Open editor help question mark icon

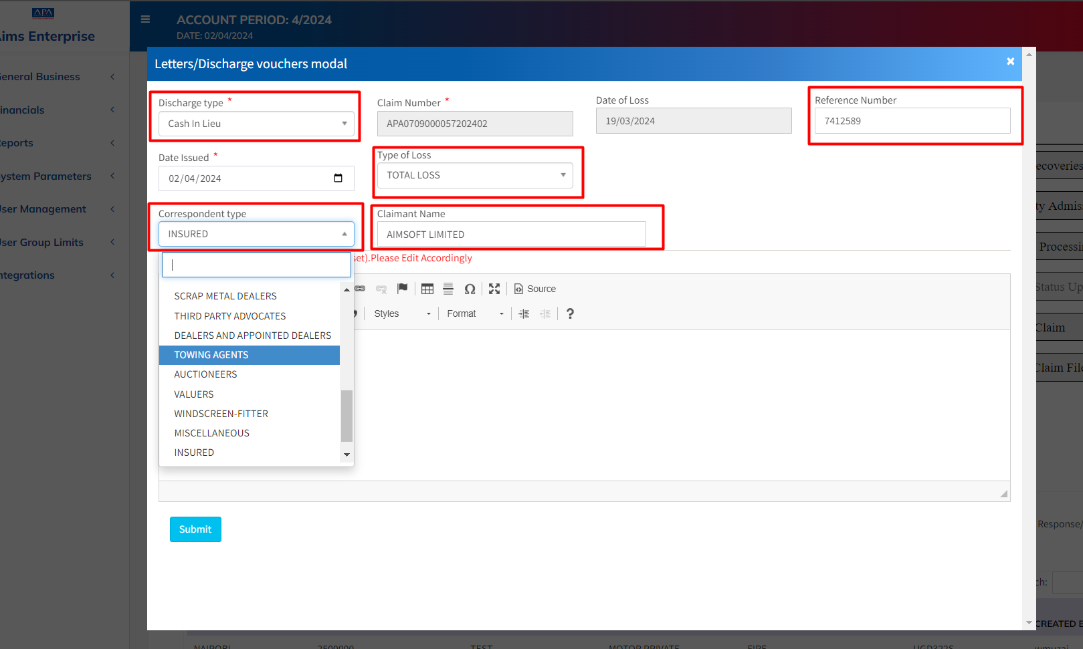click(x=570, y=313)
